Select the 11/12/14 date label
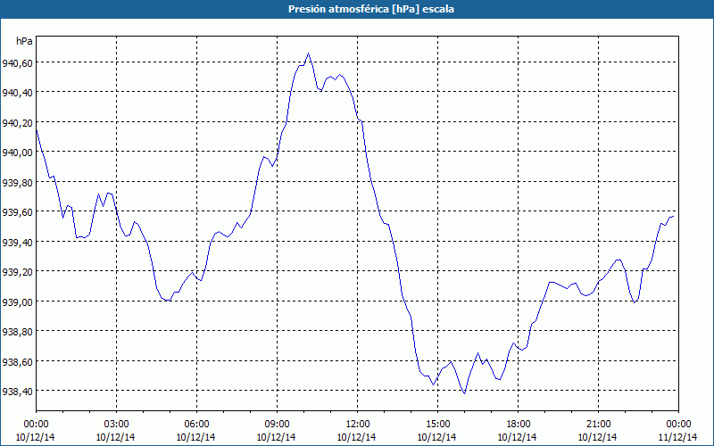Viewport: 714px width, 446px height. pyautogui.click(x=677, y=437)
